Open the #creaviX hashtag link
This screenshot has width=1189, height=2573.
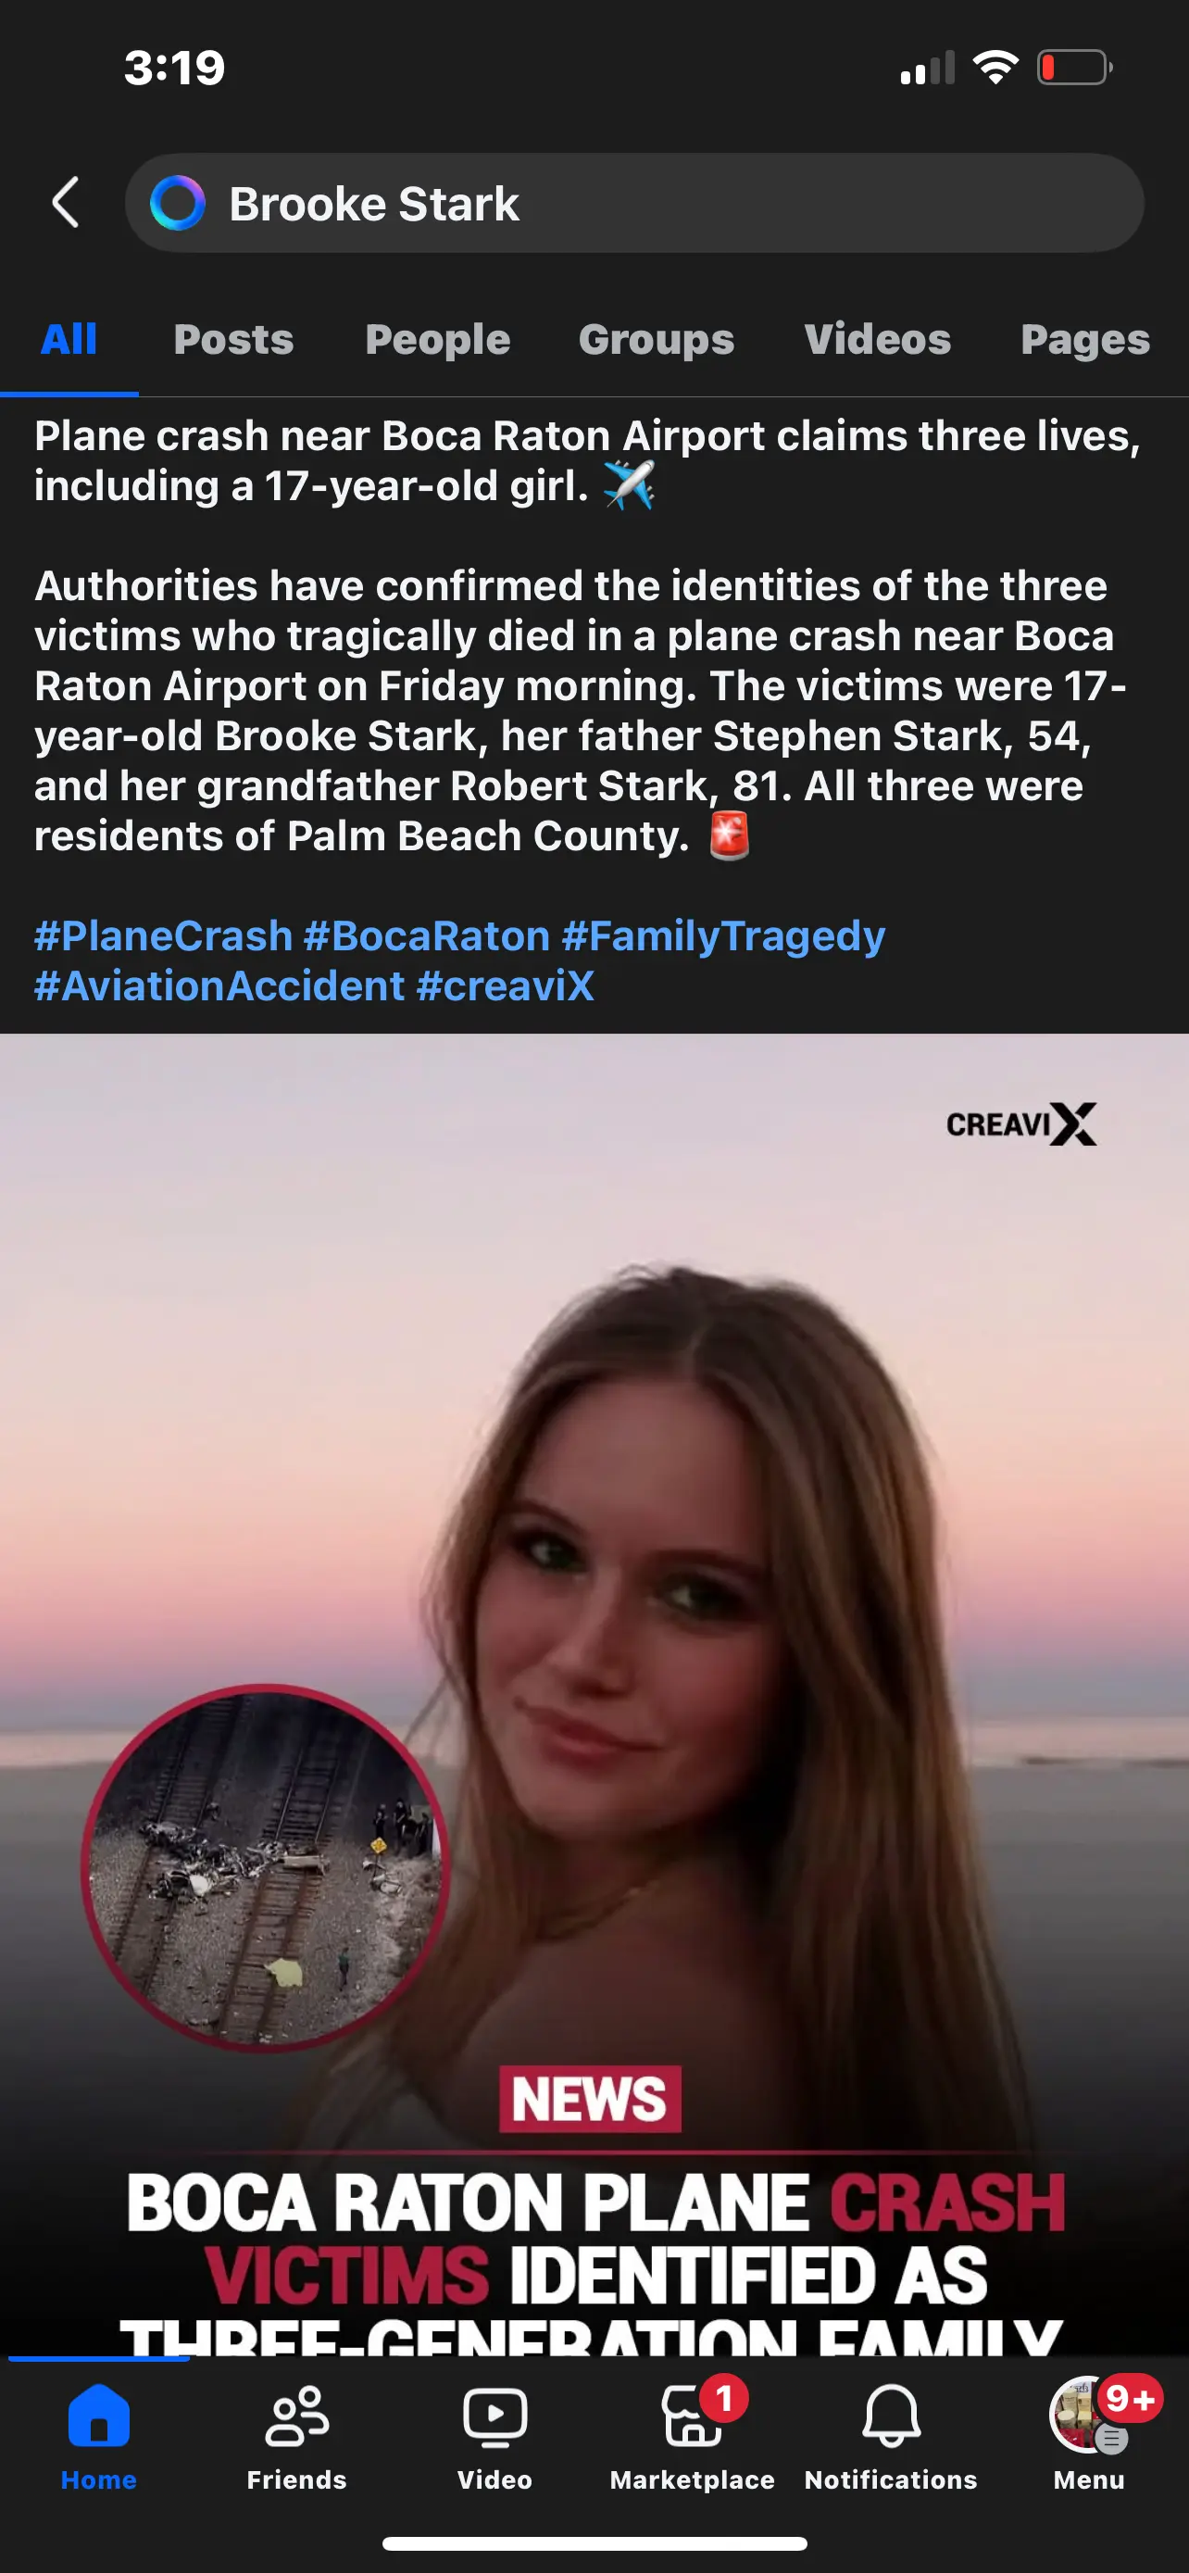(506, 985)
